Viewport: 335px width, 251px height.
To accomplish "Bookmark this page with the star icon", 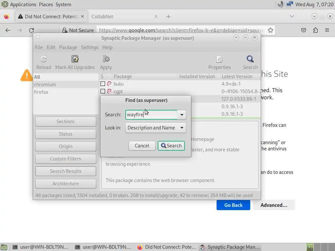I will (x=271, y=30).
